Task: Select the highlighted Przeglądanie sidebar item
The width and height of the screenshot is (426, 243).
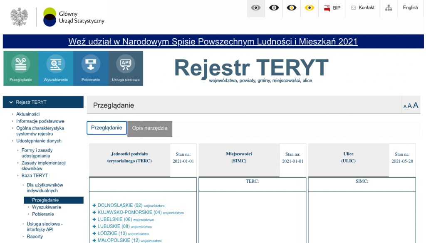Action: [x=54, y=200]
